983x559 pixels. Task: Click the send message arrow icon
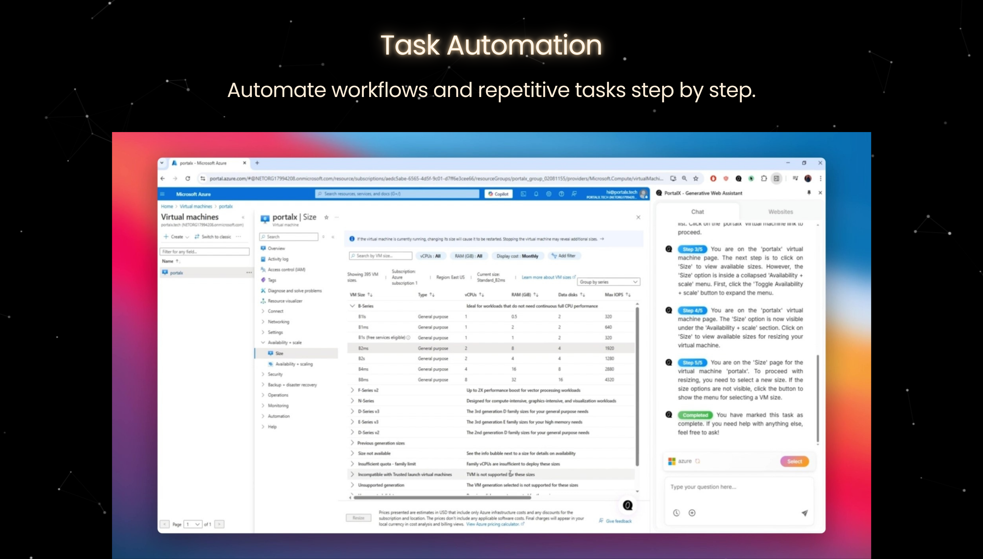(x=804, y=513)
